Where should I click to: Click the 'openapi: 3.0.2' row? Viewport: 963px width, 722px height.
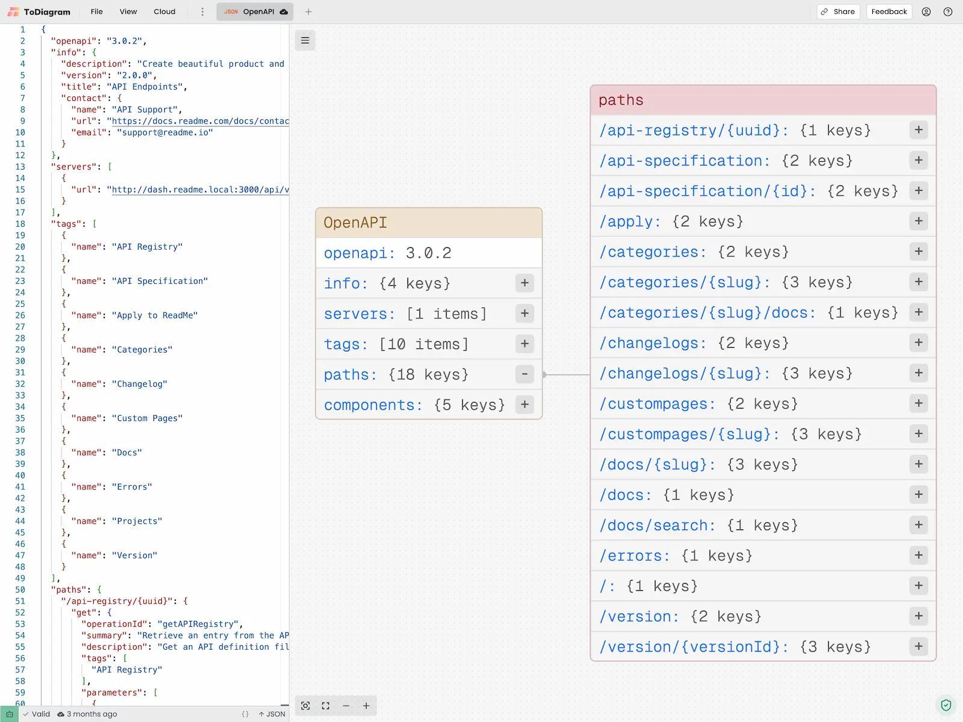point(429,253)
